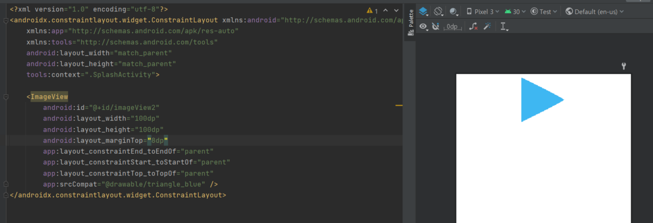Open the Test theme dropdown

pyautogui.click(x=544, y=11)
